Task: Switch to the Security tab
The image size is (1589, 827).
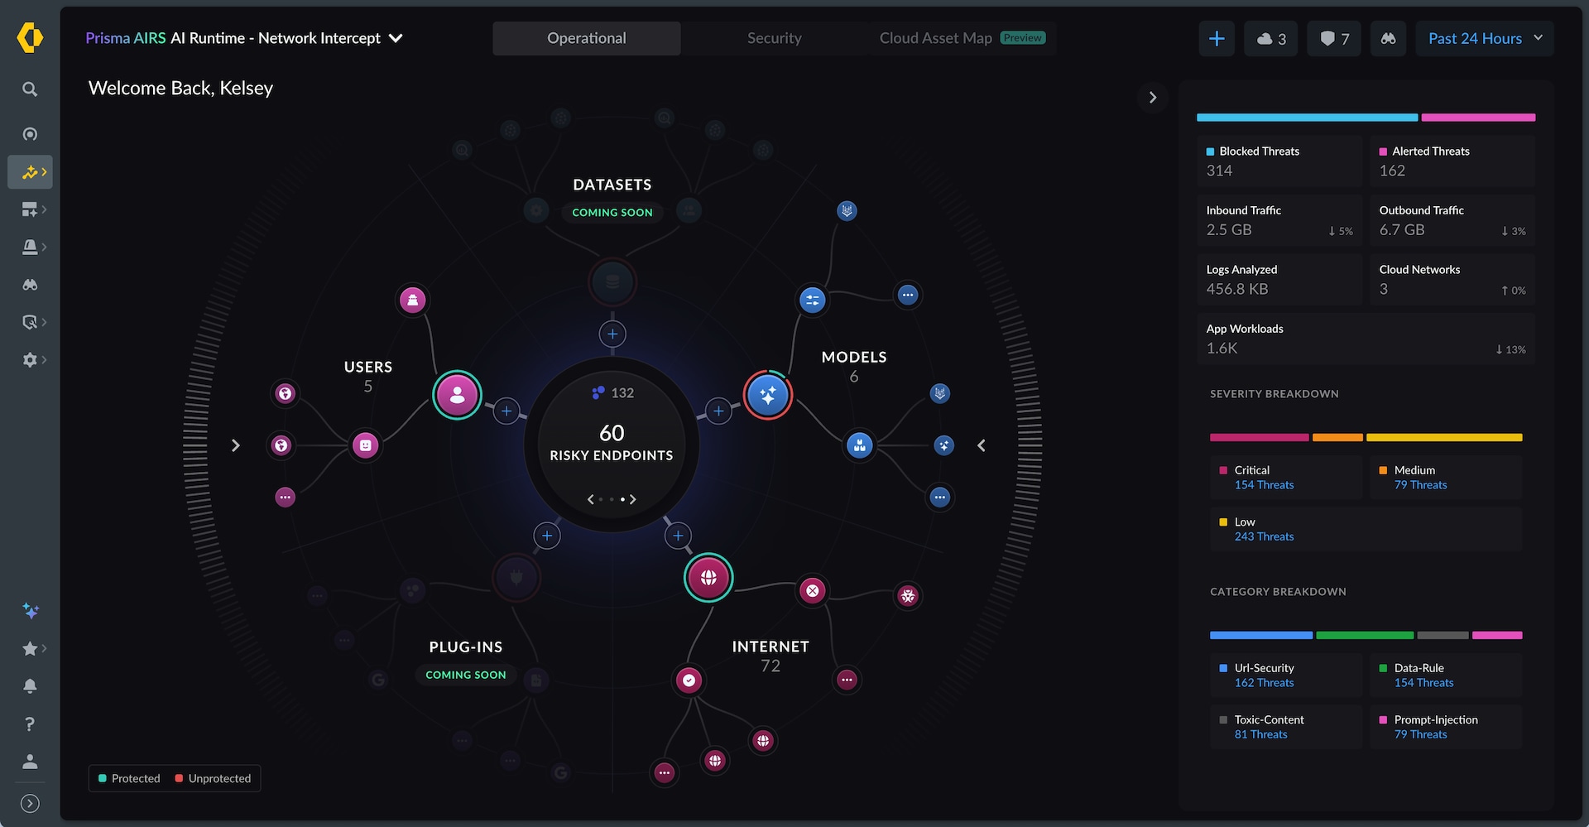Action: pyautogui.click(x=774, y=37)
